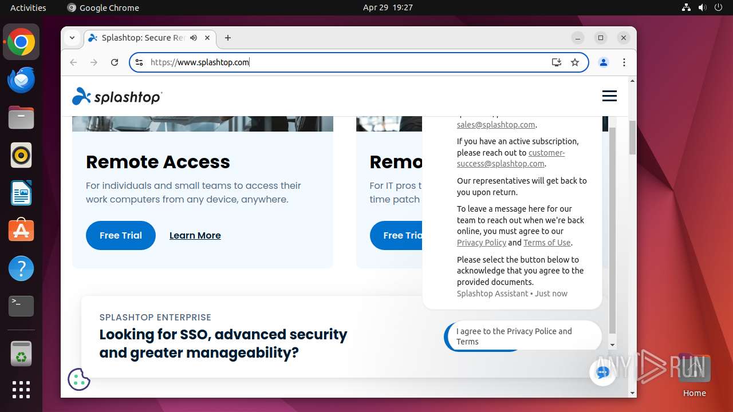Open the network status icon in top bar
Viewport: 733px width, 412px height.
click(x=686, y=7)
